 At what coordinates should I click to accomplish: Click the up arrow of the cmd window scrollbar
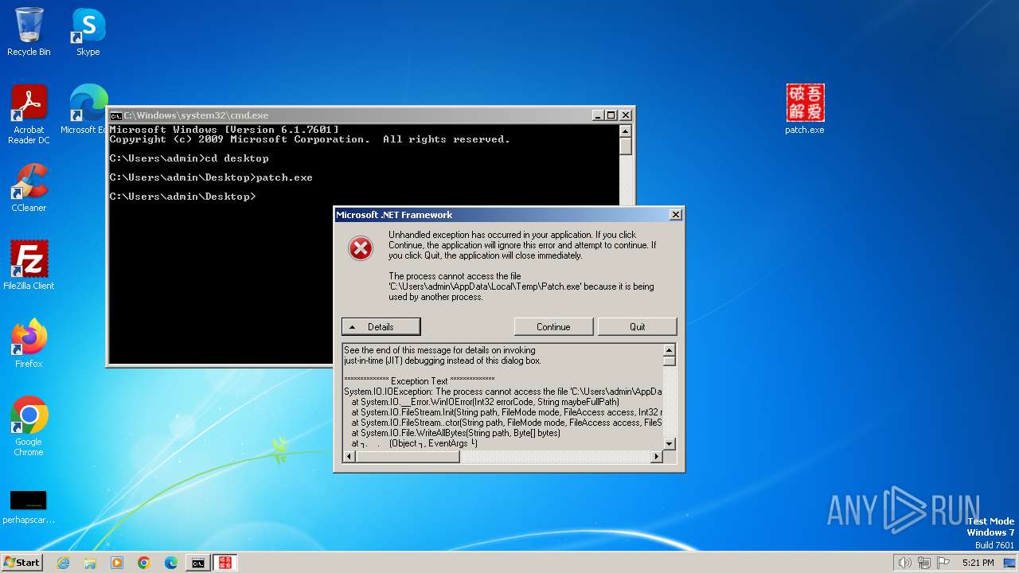[x=626, y=131]
